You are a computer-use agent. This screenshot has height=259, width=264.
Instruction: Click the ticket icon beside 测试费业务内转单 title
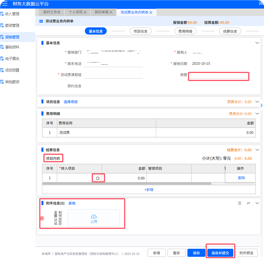41,21
